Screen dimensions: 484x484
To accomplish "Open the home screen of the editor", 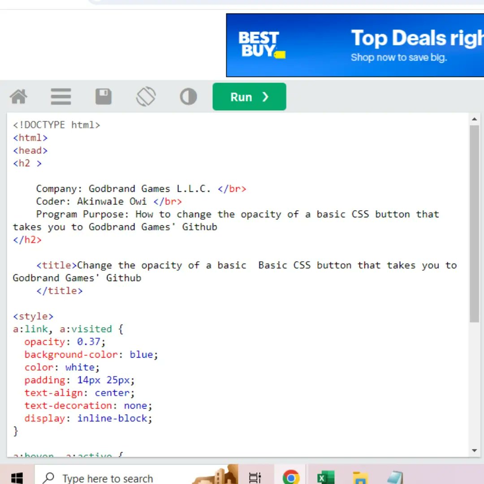I will tap(18, 96).
